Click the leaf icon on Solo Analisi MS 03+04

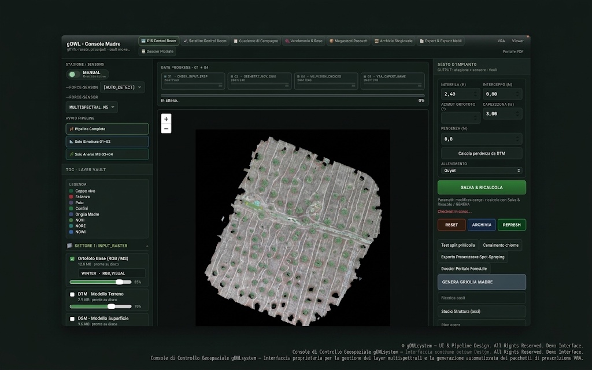[71, 154]
